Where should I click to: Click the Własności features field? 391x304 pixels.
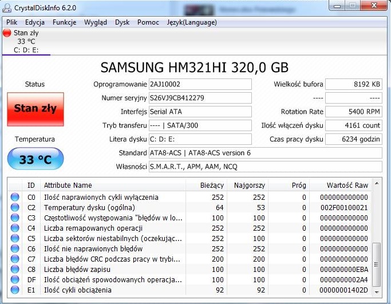(x=265, y=167)
